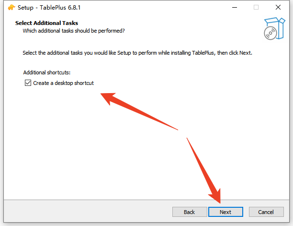Click the "Select Additional Tasks" heading
This screenshot has width=293, height=226.
46,23
